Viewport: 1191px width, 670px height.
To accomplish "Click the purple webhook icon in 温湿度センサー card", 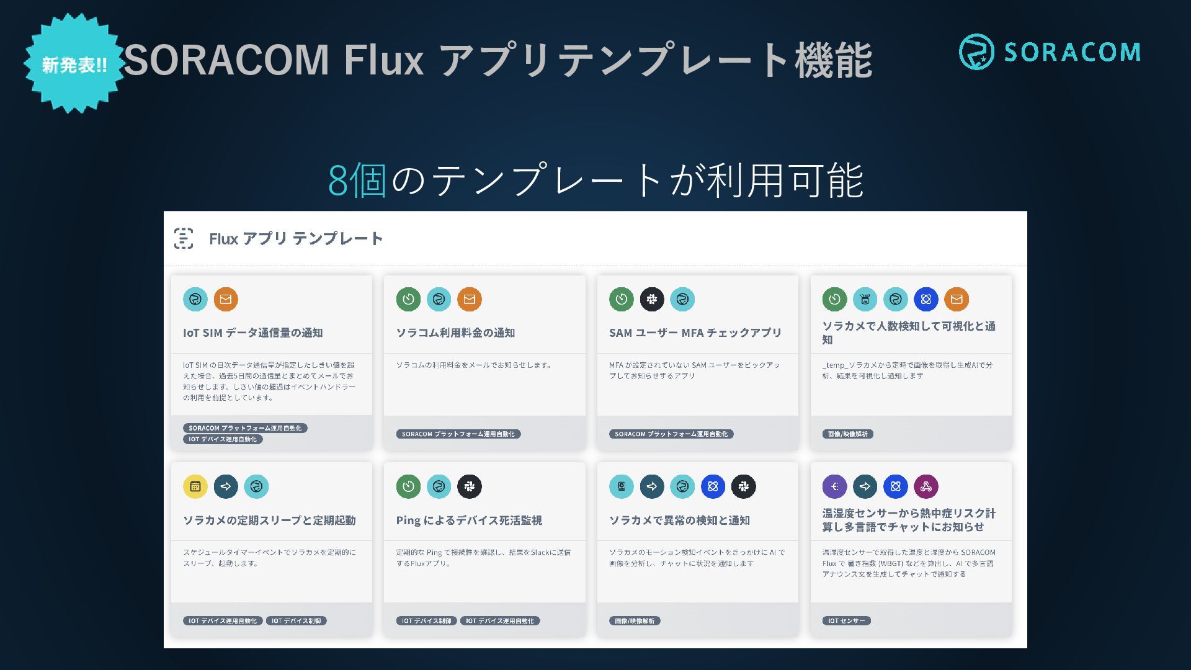I will [926, 486].
